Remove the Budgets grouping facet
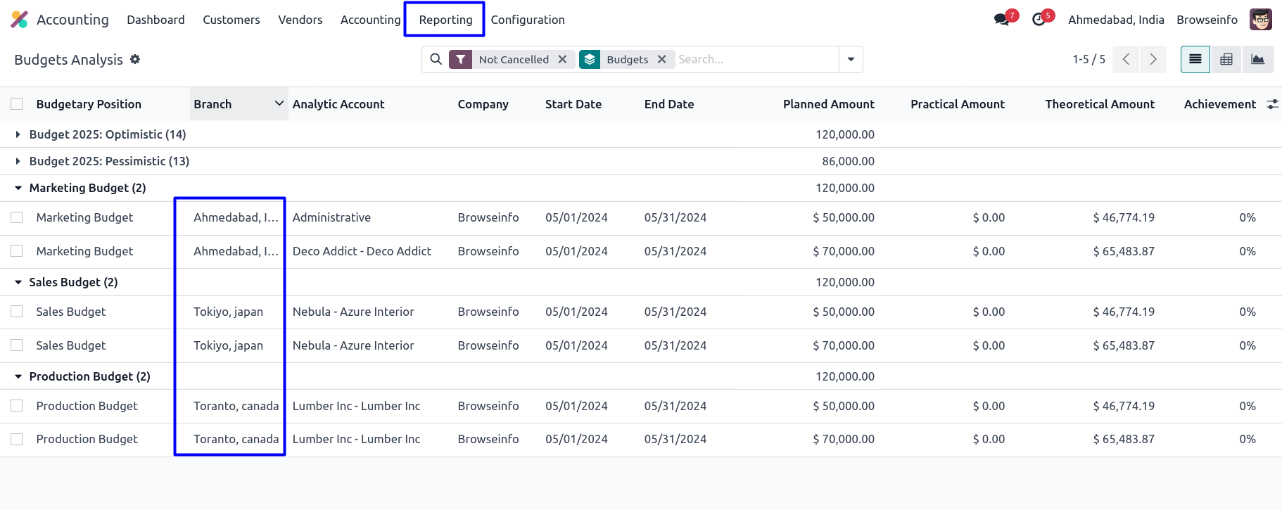The width and height of the screenshot is (1282, 510). click(661, 60)
